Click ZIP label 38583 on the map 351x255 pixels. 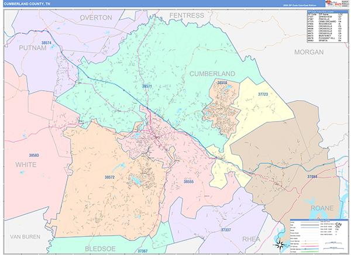pyautogui.click(x=34, y=155)
